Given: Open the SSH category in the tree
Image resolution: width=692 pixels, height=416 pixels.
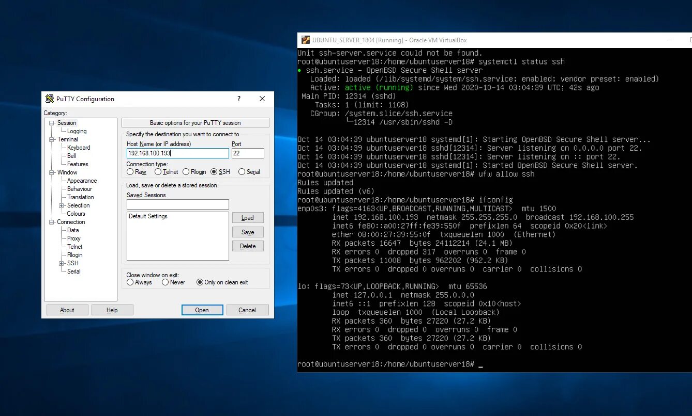Looking at the screenshot, I should click(x=73, y=263).
